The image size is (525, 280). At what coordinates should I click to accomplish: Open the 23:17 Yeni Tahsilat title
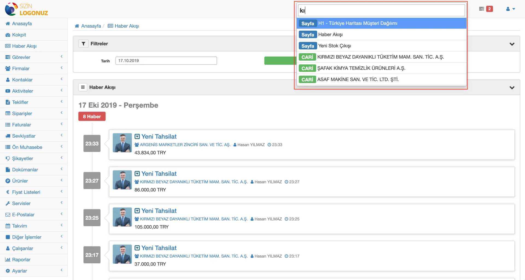159,248
